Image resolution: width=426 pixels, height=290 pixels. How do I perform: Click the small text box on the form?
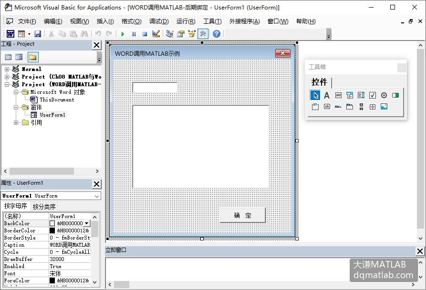tap(155, 88)
